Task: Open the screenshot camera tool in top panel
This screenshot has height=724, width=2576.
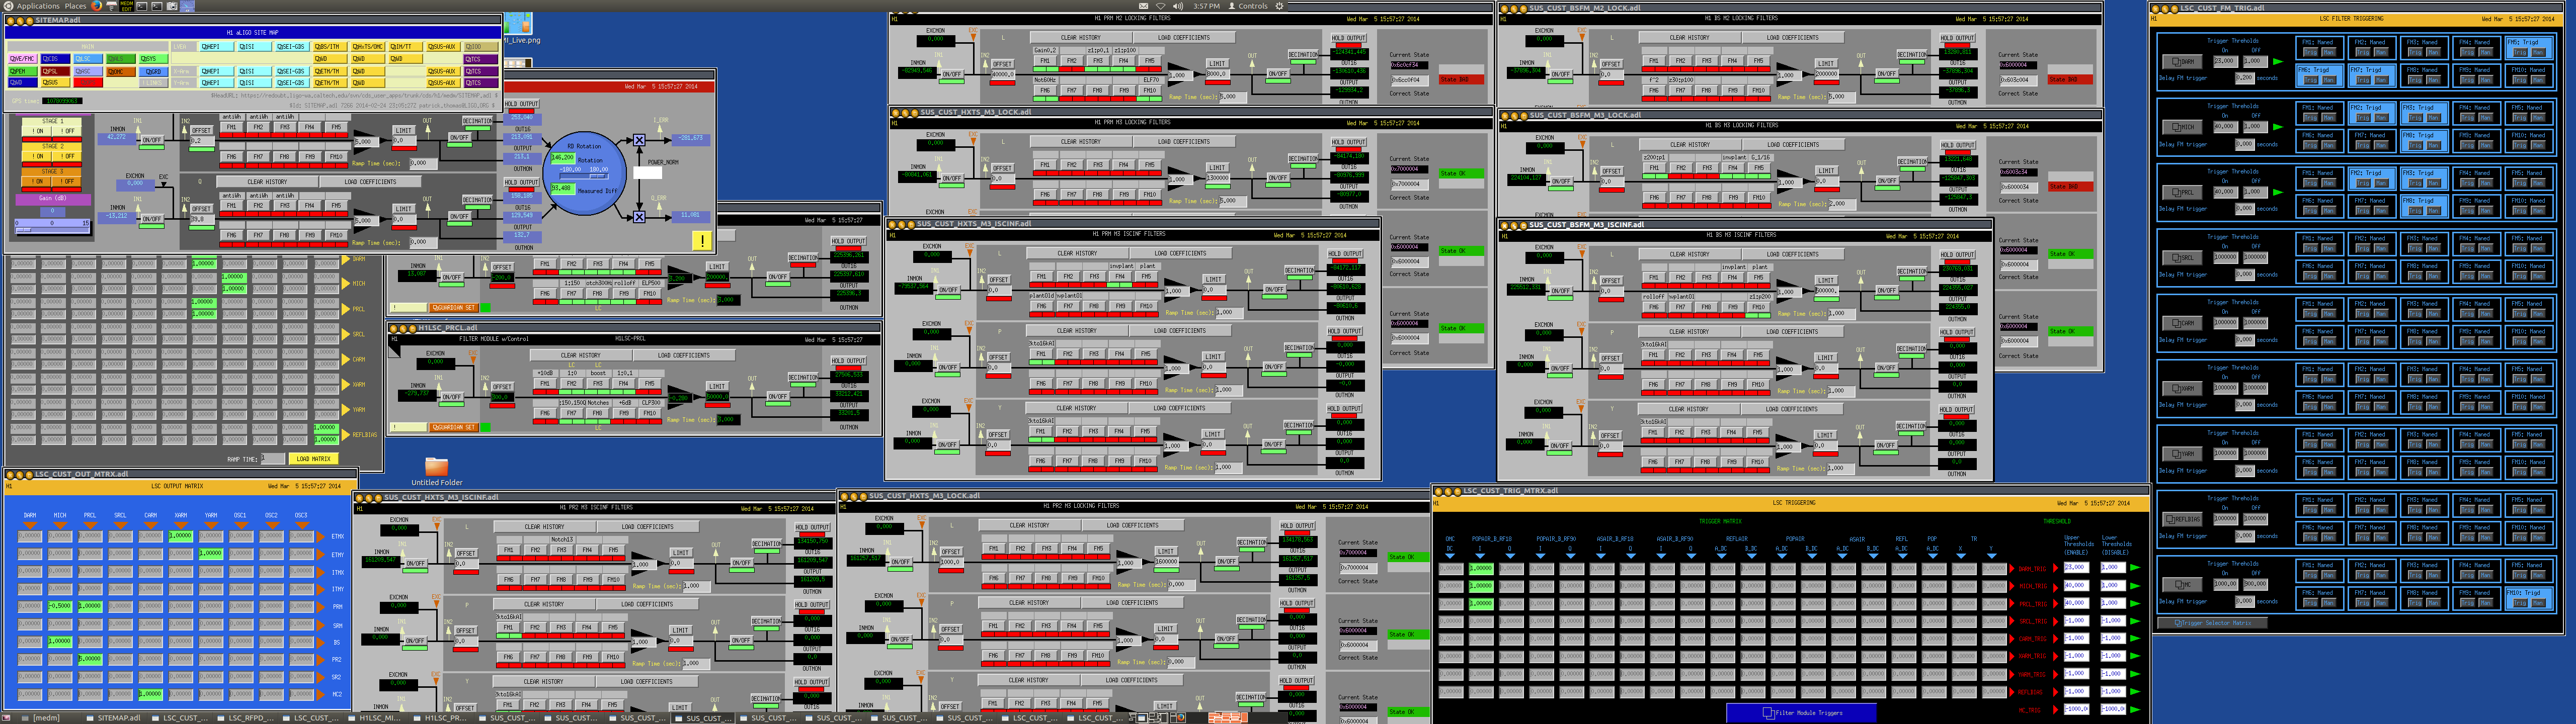Action: pyautogui.click(x=172, y=6)
